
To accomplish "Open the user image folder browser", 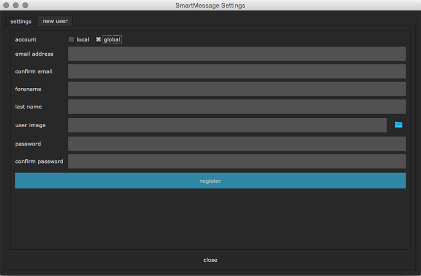I will (x=398, y=125).
